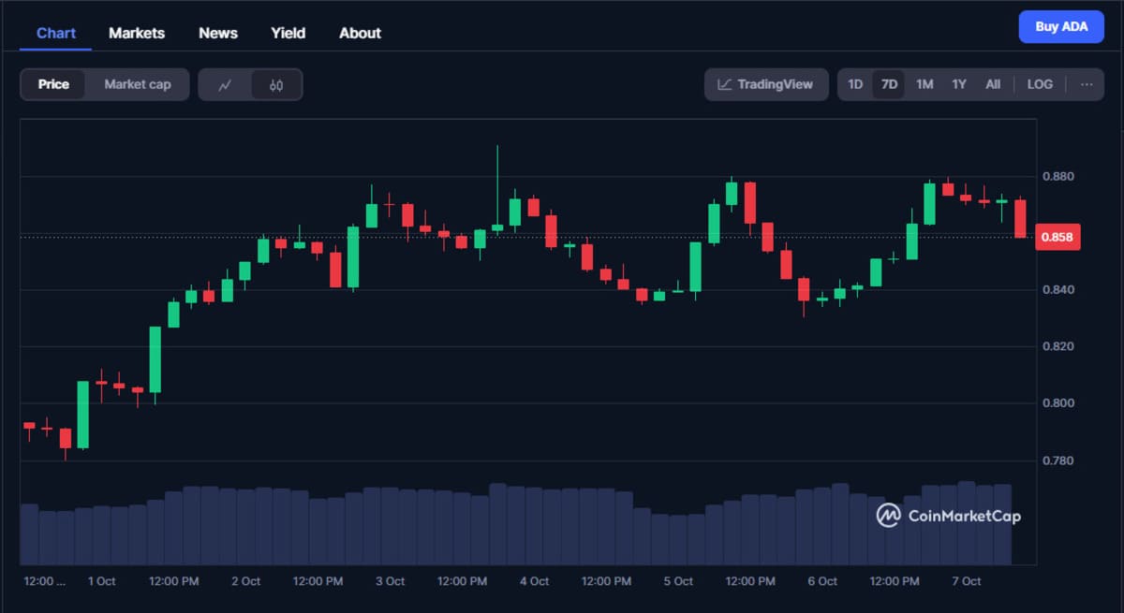Go to the Yield tab
The height and width of the screenshot is (613, 1124).
pyautogui.click(x=288, y=33)
